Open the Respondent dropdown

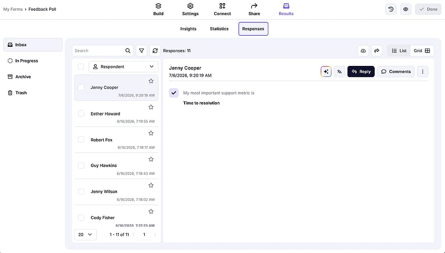[123, 66]
